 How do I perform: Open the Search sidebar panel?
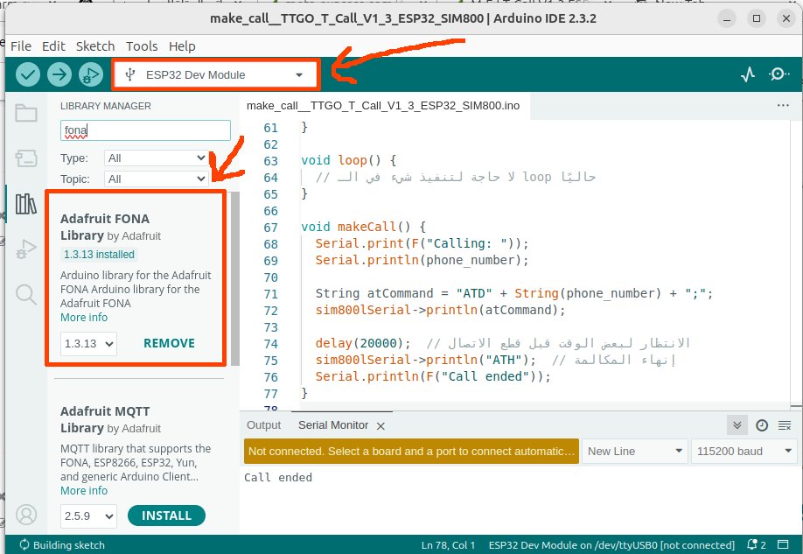tap(25, 295)
